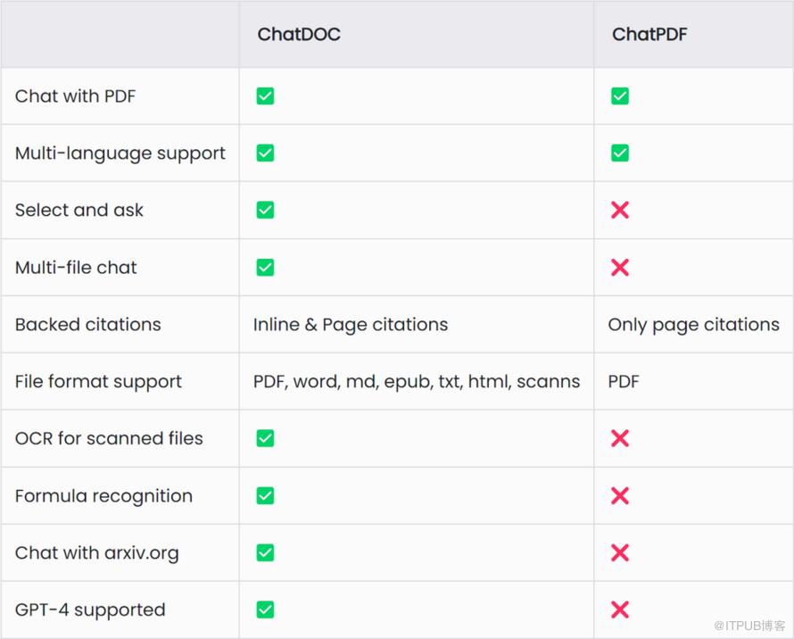794x639 pixels.
Task: Click ChatPDF red X for OCR scanned files
Action: point(620,439)
